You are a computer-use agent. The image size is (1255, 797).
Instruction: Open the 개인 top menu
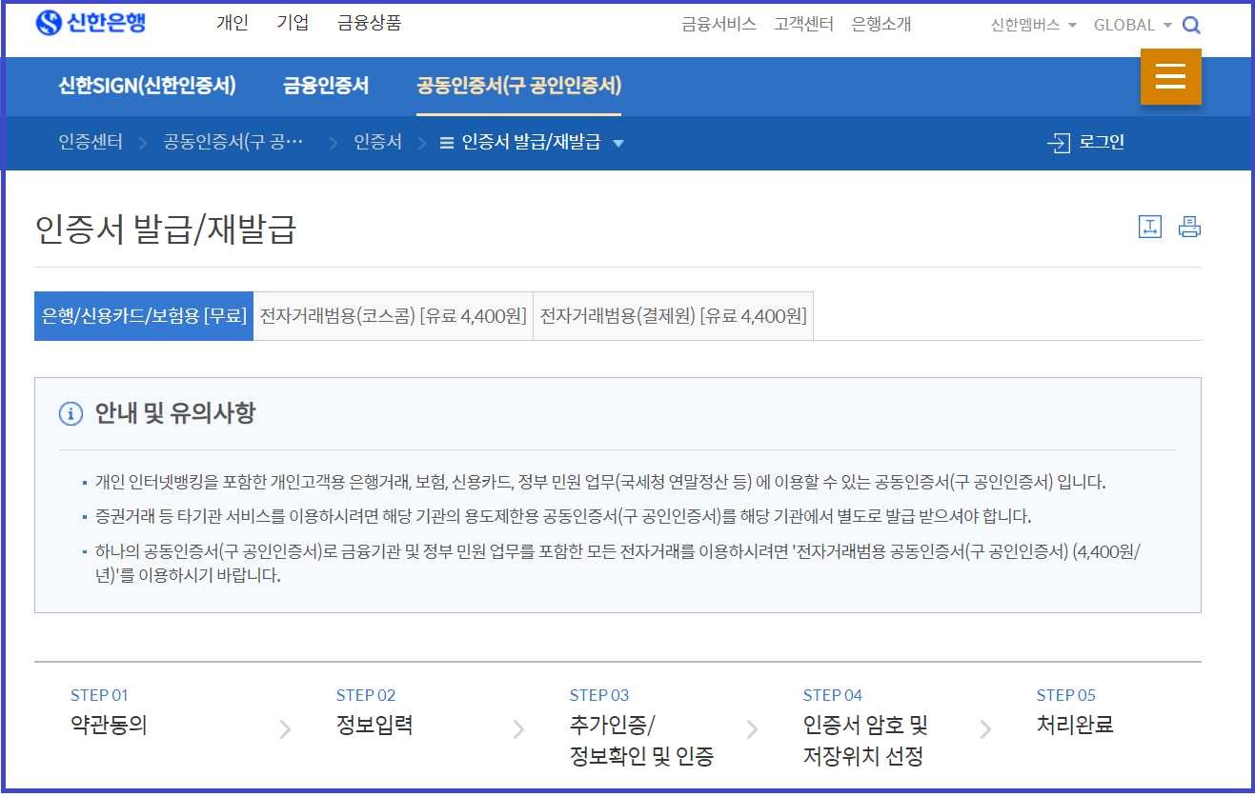[233, 24]
